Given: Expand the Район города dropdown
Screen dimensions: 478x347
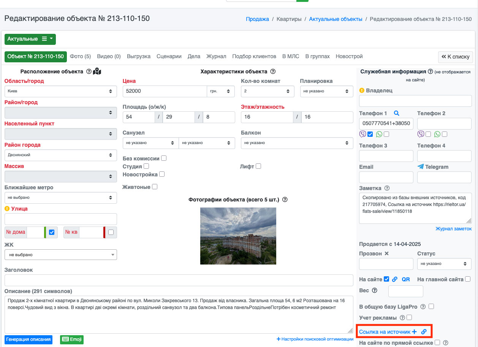Looking at the screenshot, I should [61, 155].
